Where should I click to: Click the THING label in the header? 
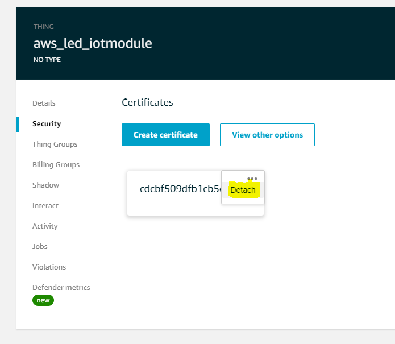[x=44, y=27]
